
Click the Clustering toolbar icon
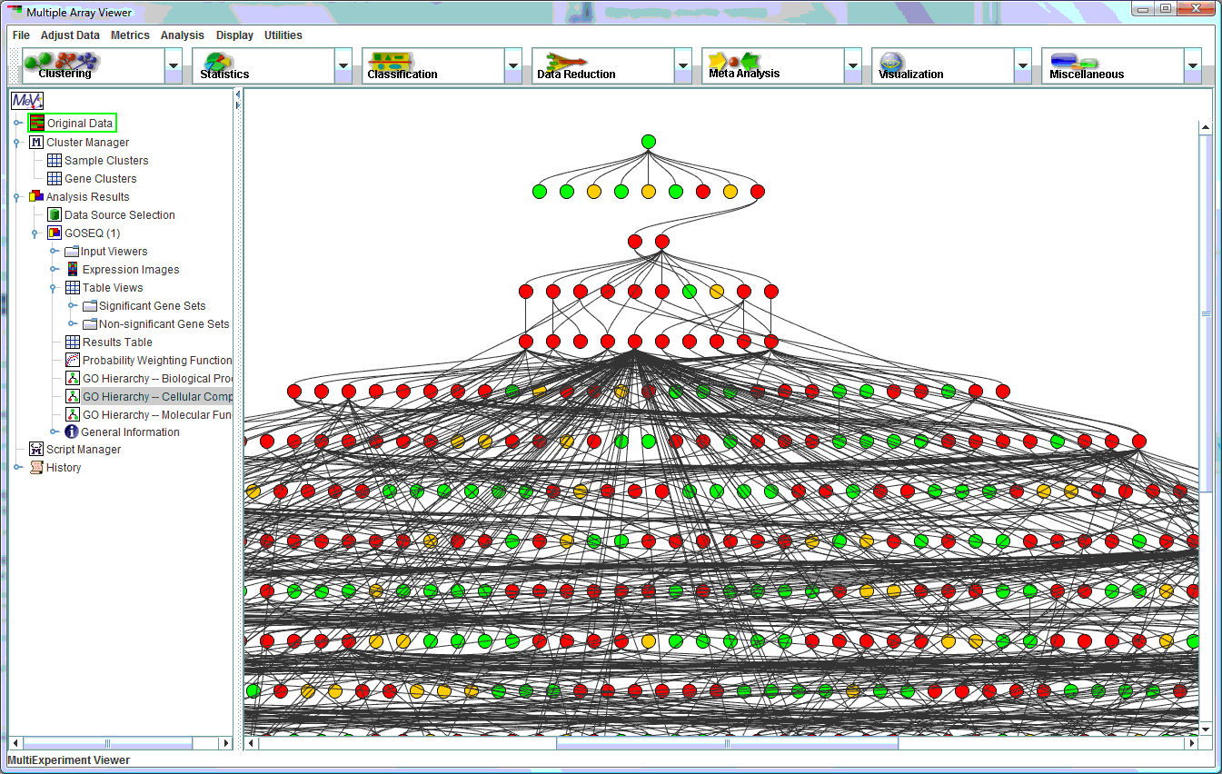pos(64,63)
